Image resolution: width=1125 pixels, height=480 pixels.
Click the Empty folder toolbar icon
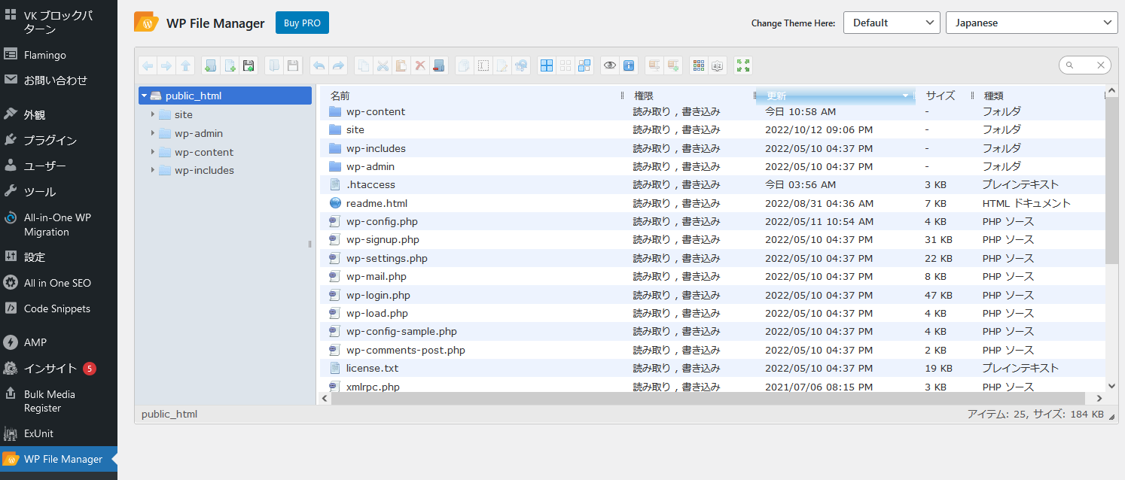tap(439, 65)
